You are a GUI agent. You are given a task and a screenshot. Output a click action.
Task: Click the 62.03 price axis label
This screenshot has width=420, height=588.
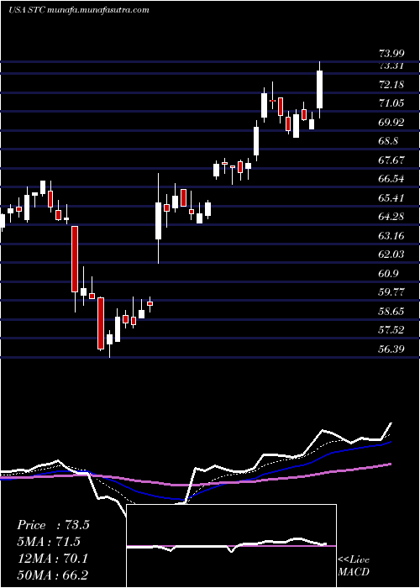tap(391, 255)
